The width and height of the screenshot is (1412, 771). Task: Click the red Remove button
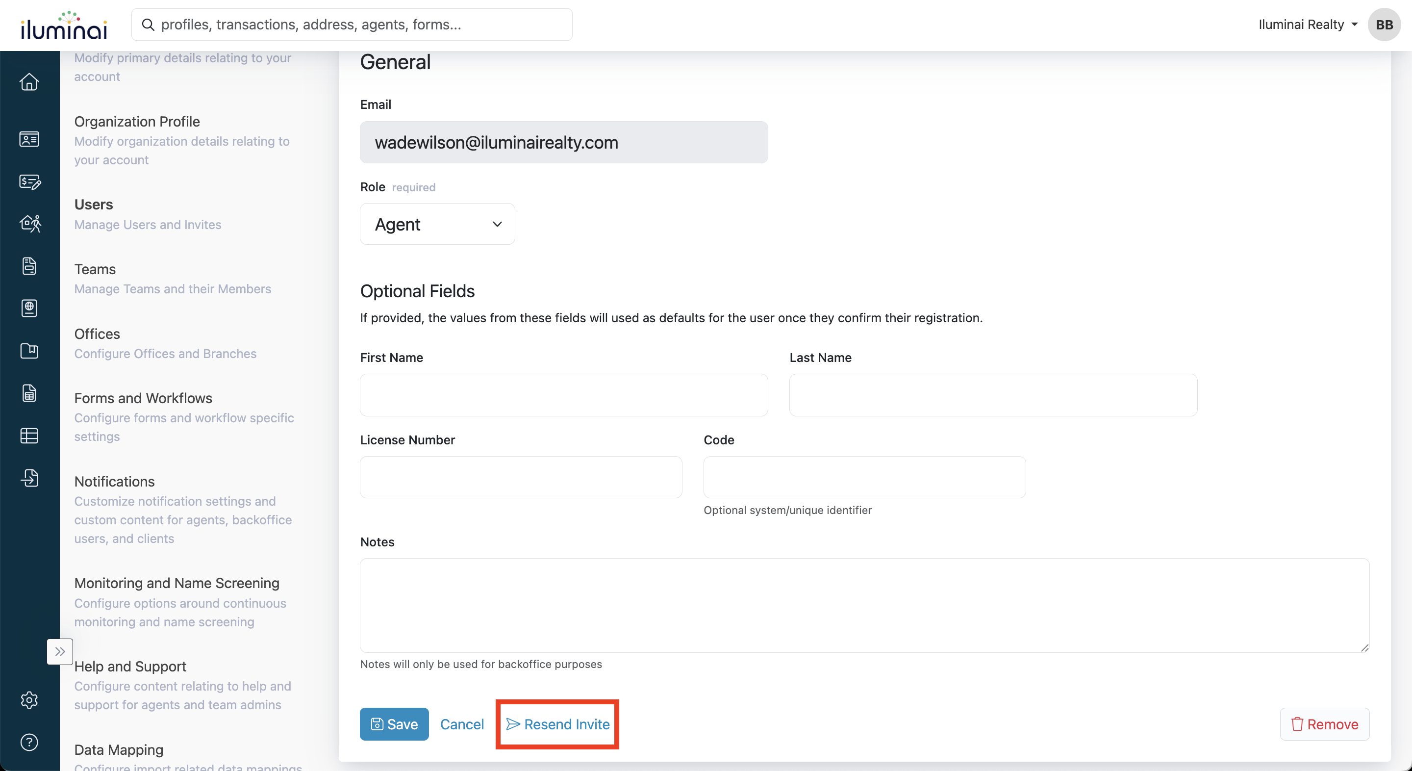pyautogui.click(x=1324, y=724)
